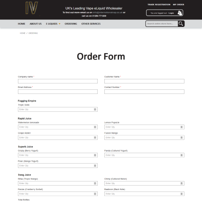Adjust the Tropic Soda quantity stepper
The height and width of the screenshot is (202, 202).
point(95,109)
